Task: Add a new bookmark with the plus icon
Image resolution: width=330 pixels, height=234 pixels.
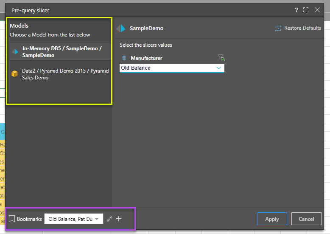Action: pos(119,219)
